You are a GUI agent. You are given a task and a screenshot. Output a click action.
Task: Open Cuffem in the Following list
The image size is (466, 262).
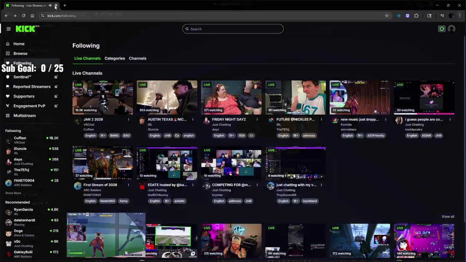tap(32, 140)
